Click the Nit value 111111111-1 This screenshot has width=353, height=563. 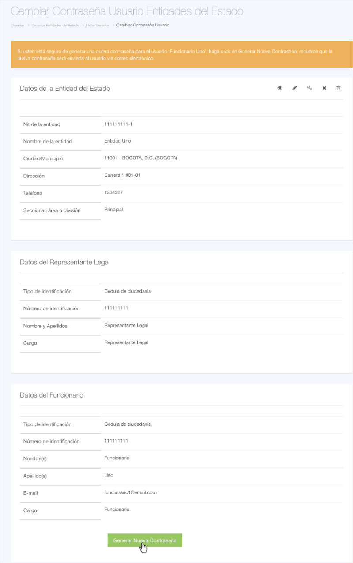tap(118, 124)
